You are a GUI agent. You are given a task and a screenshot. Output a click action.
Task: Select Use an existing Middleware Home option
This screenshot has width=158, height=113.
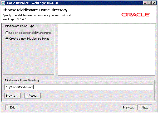(x=28, y=33)
